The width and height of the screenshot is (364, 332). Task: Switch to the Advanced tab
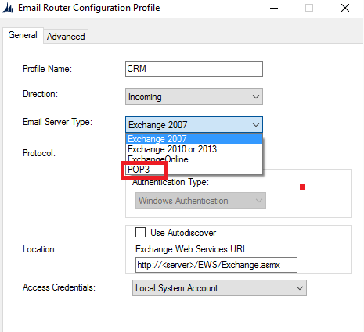(66, 37)
